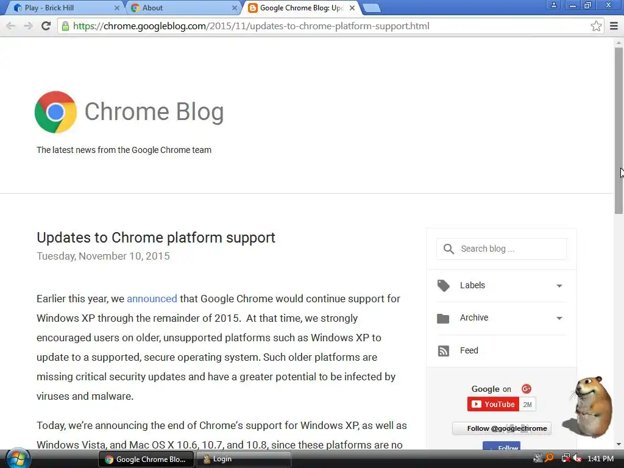Click the orange magnifier tray icon
This screenshot has width=624, height=468.
(x=549, y=458)
